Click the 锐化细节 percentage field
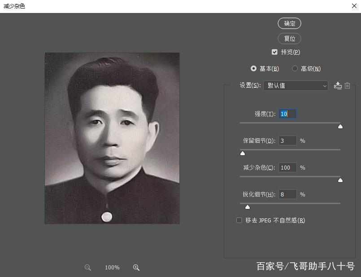 (x=287, y=194)
